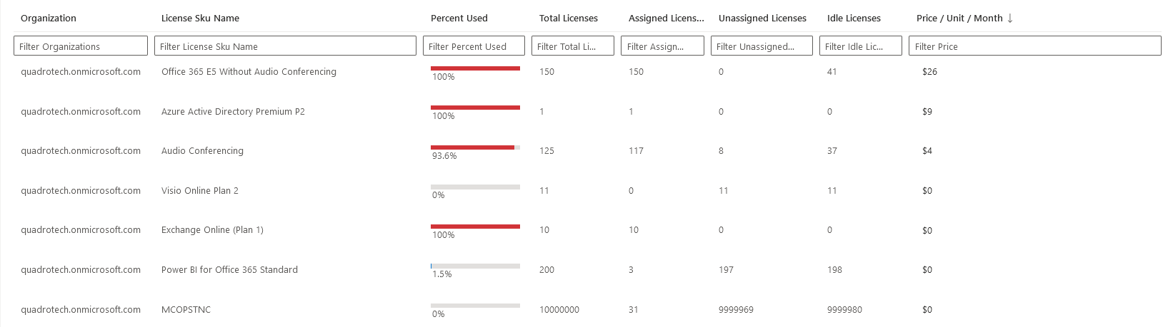The width and height of the screenshot is (1168, 327).
Task: Click the Filter Percent Used field
Action: click(474, 46)
